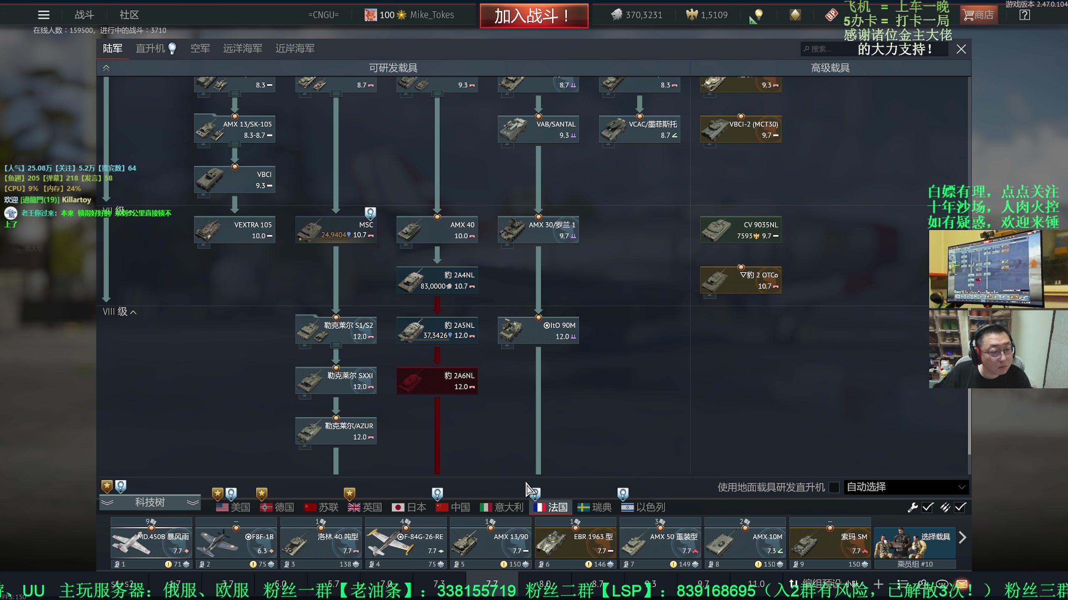Image resolution: width=1068 pixels, height=600 pixels.
Task: Click the Japan flag icon
Action: pos(398,507)
